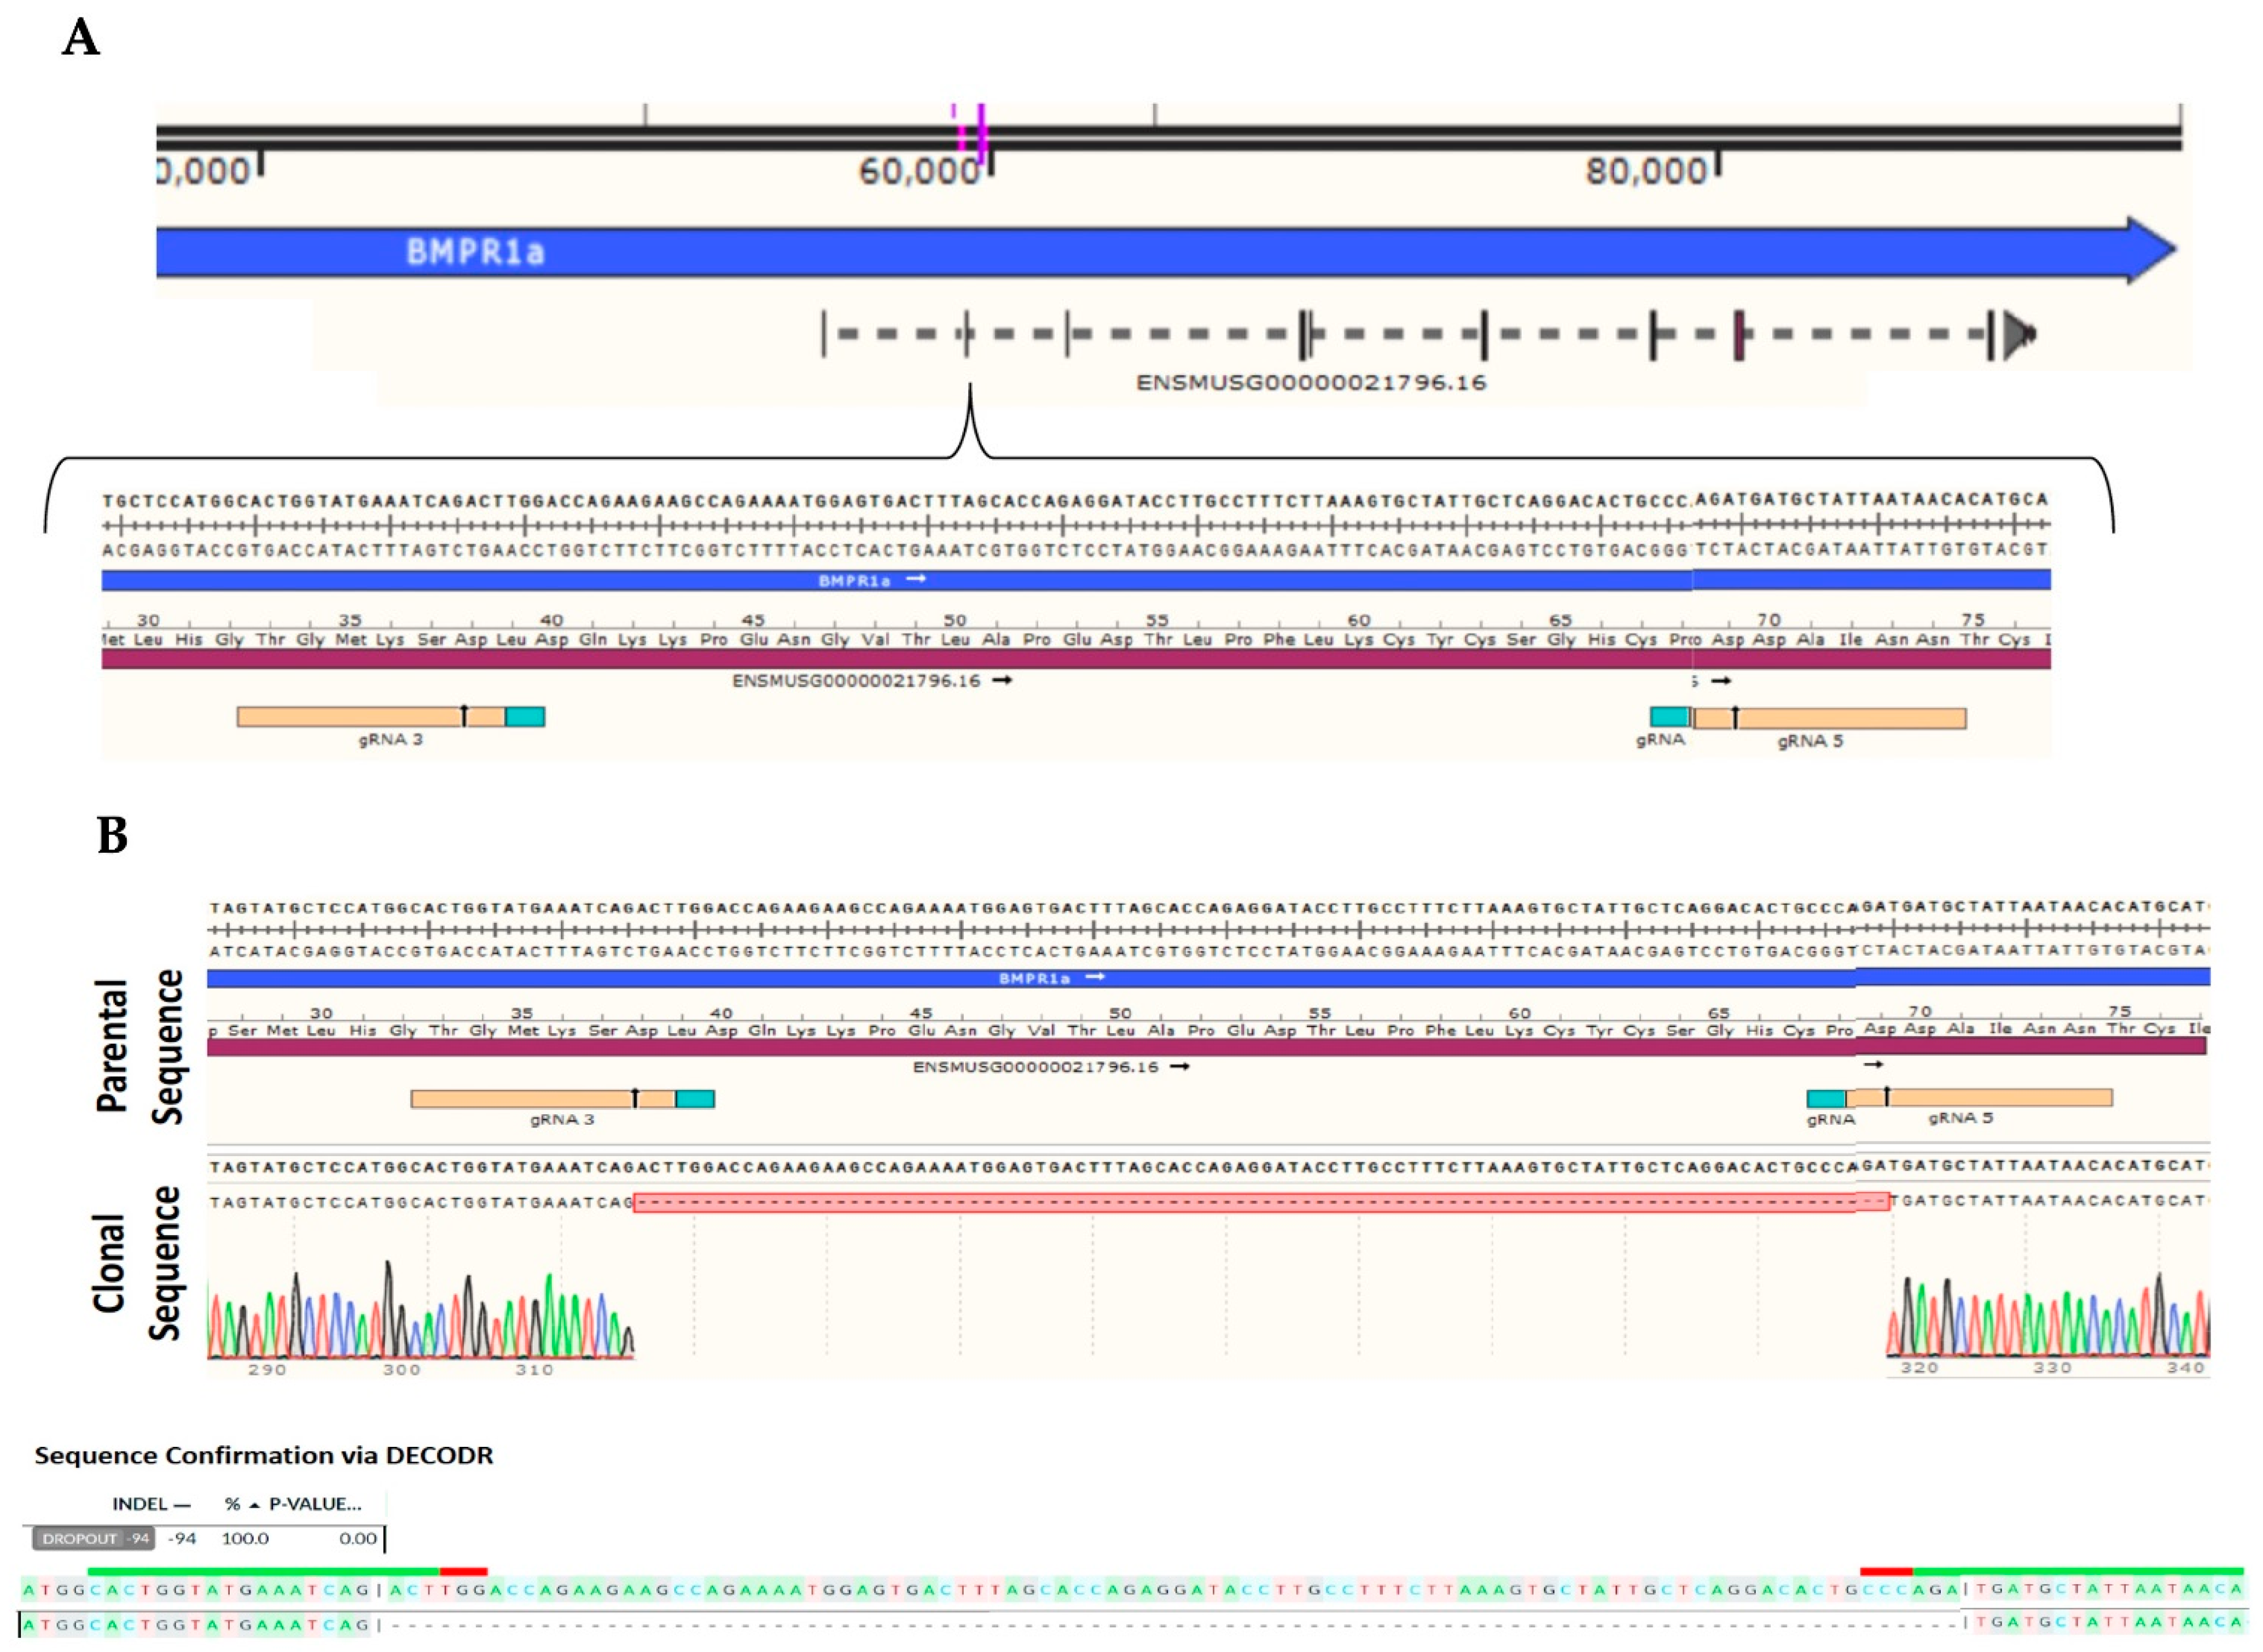Click cyan PAM box of gRNA 3 in panel A
The width and height of the screenshot is (2263, 1652).
[x=525, y=717]
